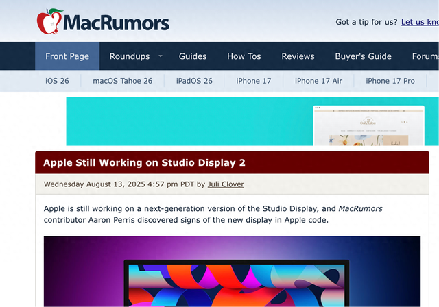Click the 'Got a tip for us?' text
The image size is (439, 307).
(x=366, y=22)
